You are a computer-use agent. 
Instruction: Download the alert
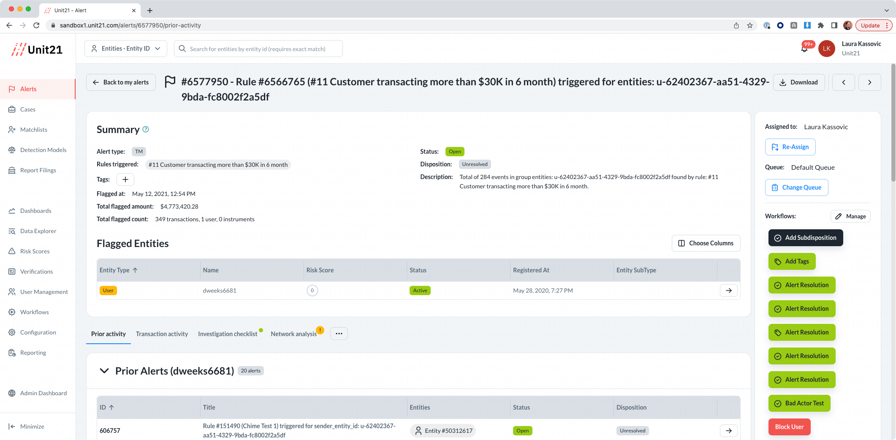pyautogui.click(x=799, y=82)
